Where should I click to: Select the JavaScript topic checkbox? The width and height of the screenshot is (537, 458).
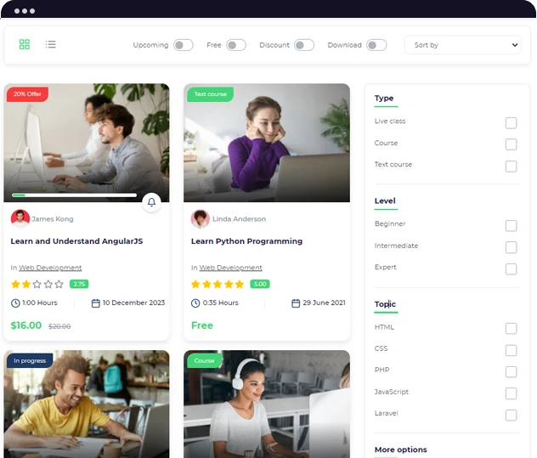pos(511,393)
